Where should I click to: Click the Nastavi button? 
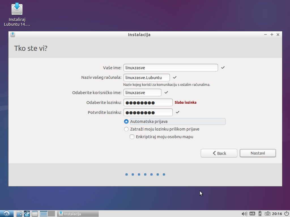coord(258,153)
